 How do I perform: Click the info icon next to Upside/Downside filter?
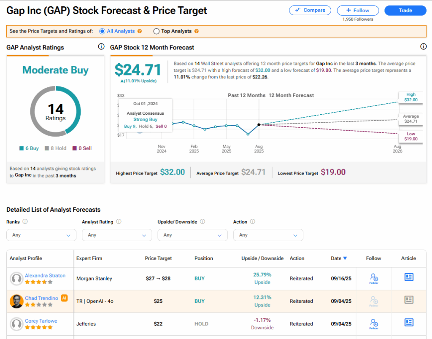[x=202, y=222]
